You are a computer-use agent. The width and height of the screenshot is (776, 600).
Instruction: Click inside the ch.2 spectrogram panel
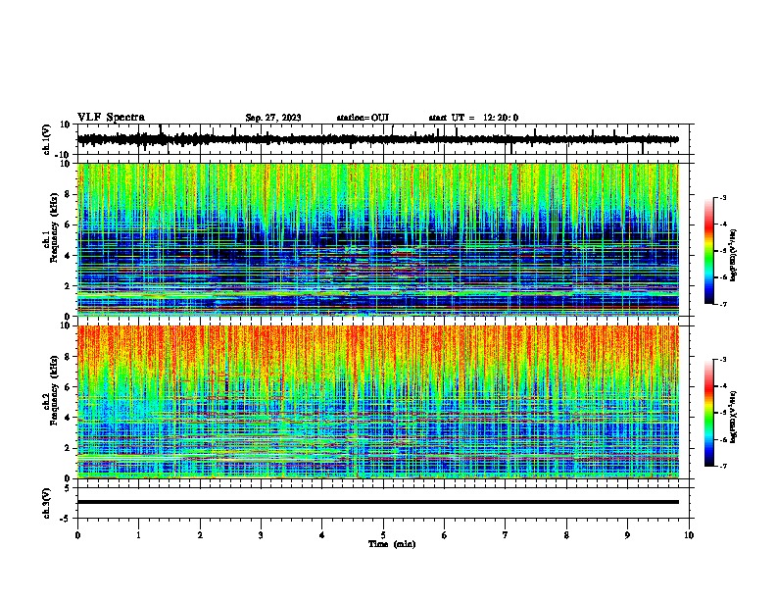click(x=377, y=402)
